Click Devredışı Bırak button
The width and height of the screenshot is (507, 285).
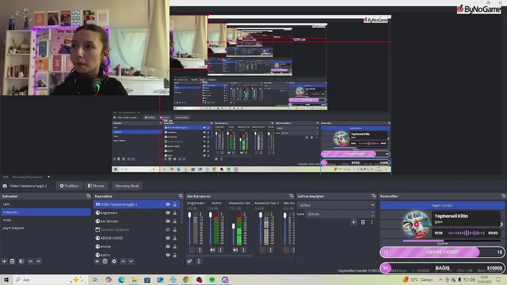point(127,186)
